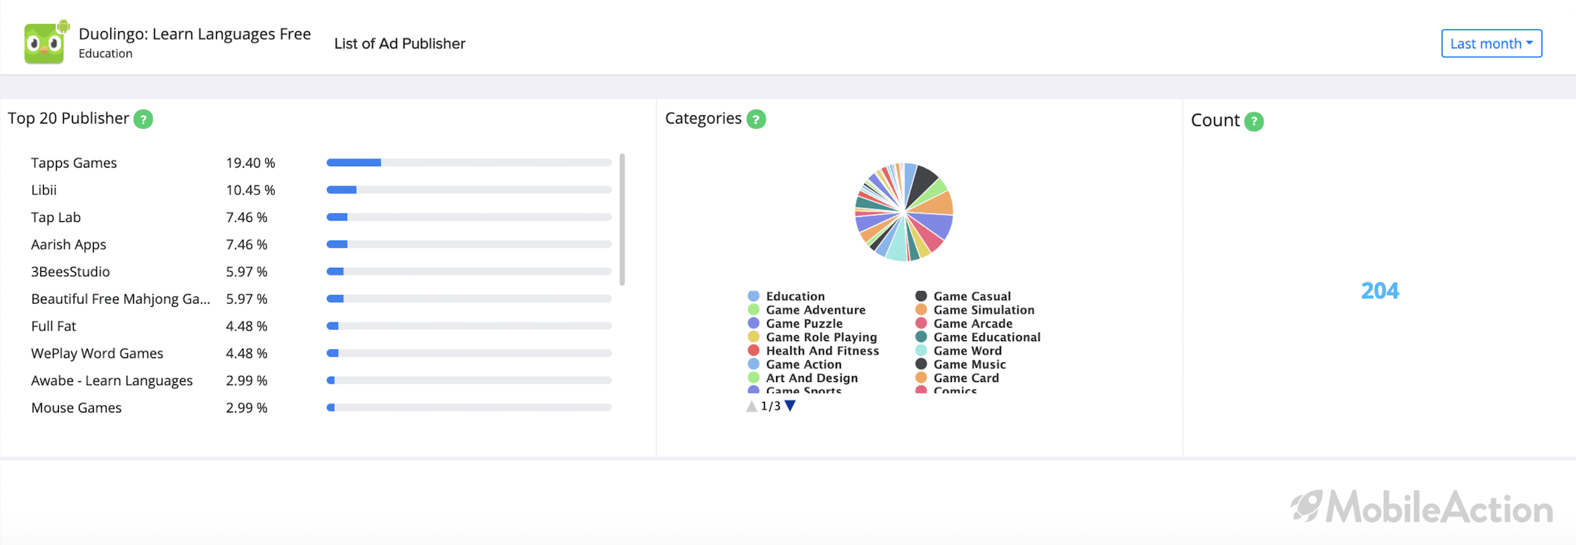Click the Top 20 Publisher help icon
Viewport: 1576px width, 545px height.
[x=143, y=119]
